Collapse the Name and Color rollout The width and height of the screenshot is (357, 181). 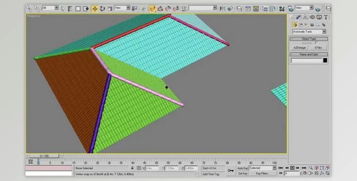click(x=309, y=54)
